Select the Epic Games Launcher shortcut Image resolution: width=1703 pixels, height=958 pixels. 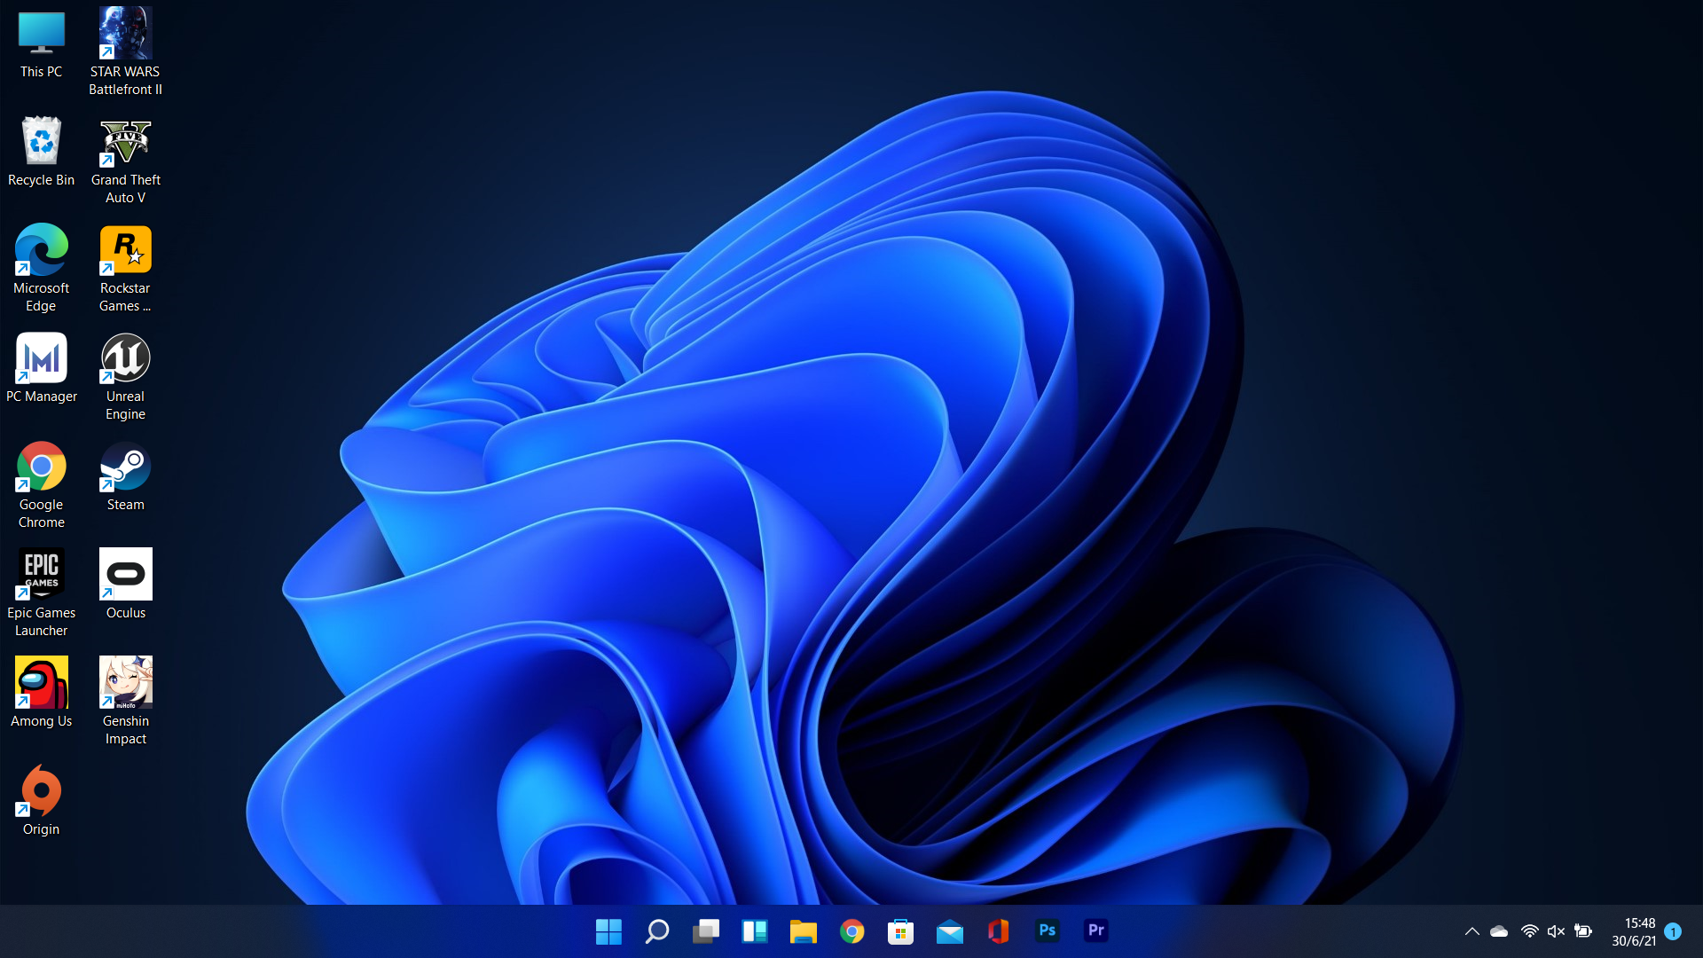click(41, 593)
